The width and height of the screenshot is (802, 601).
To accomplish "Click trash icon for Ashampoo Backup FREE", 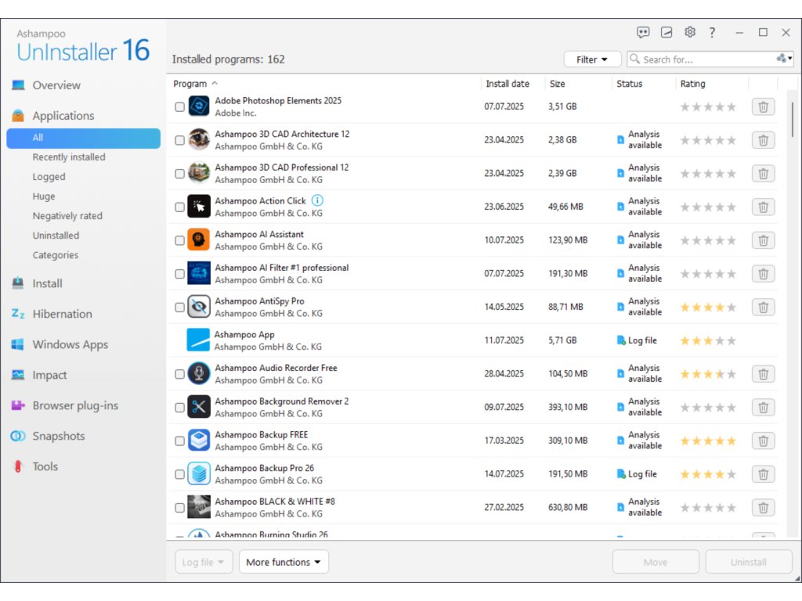I will (x=763, y=441).
